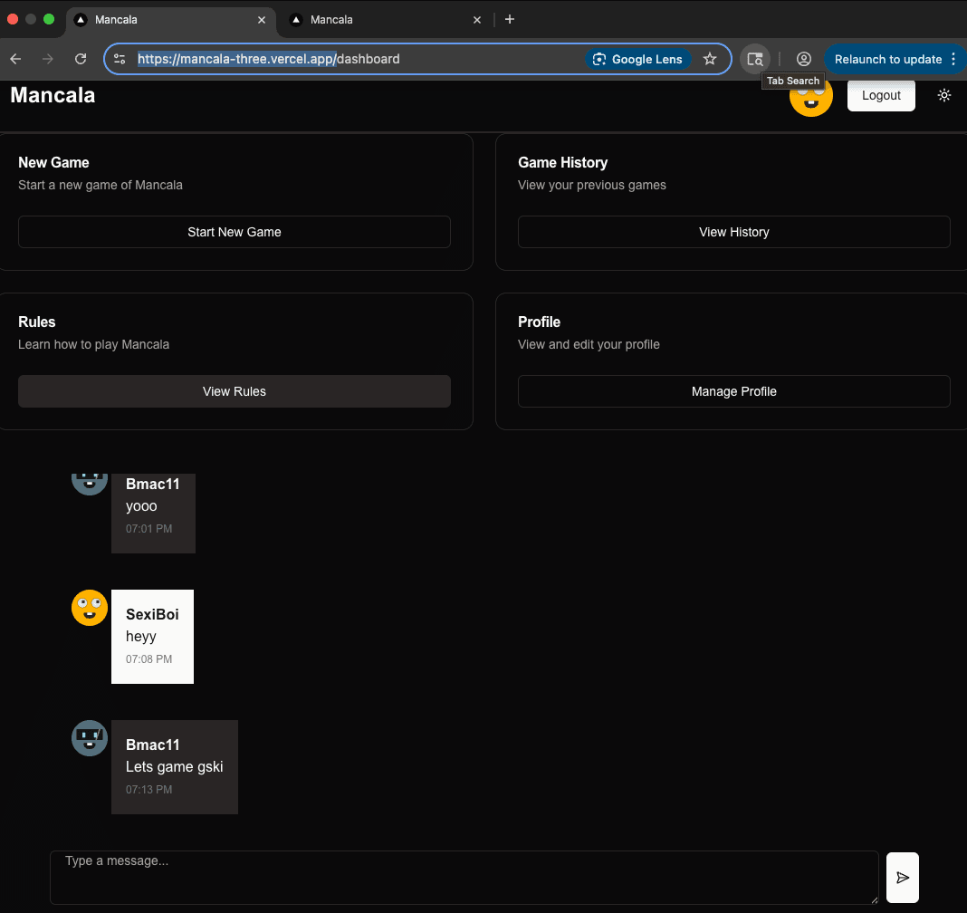Open Tab Search in browser toolbar
The width and height of the screenshot is (967, 913).
click(x=754, y=59)
